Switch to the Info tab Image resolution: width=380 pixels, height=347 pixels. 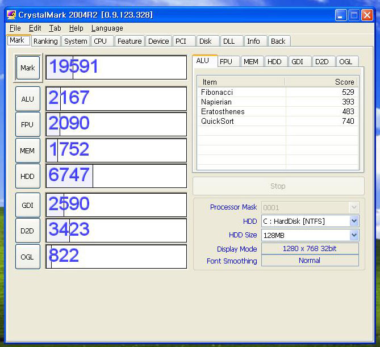coord(256,41)
